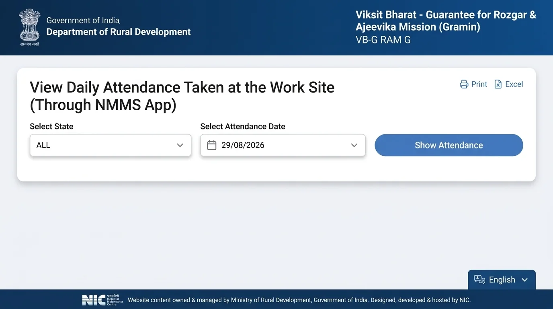
Task: Click the Government of India emblem logo
Action: (30, 27)
